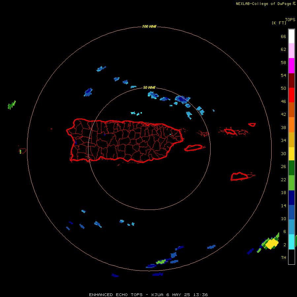The height and width of the screenshot is (297, 297).
Task: Click the legend value "18"
Action: (283, 193)
